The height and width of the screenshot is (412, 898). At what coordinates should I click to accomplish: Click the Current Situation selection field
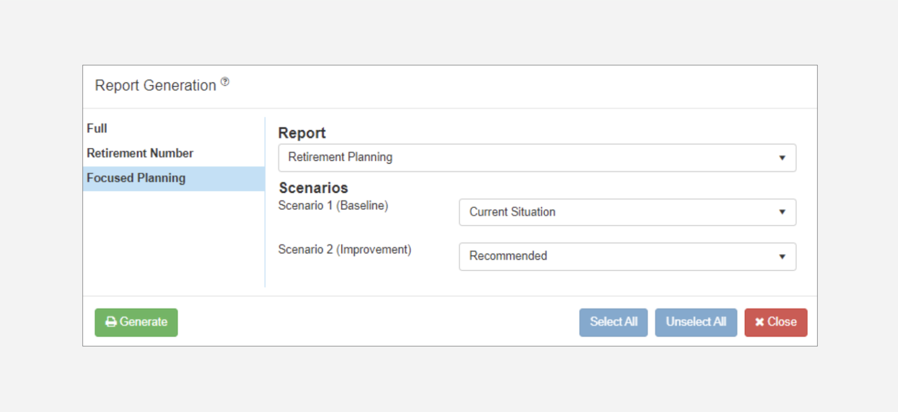tap(512, 212)
